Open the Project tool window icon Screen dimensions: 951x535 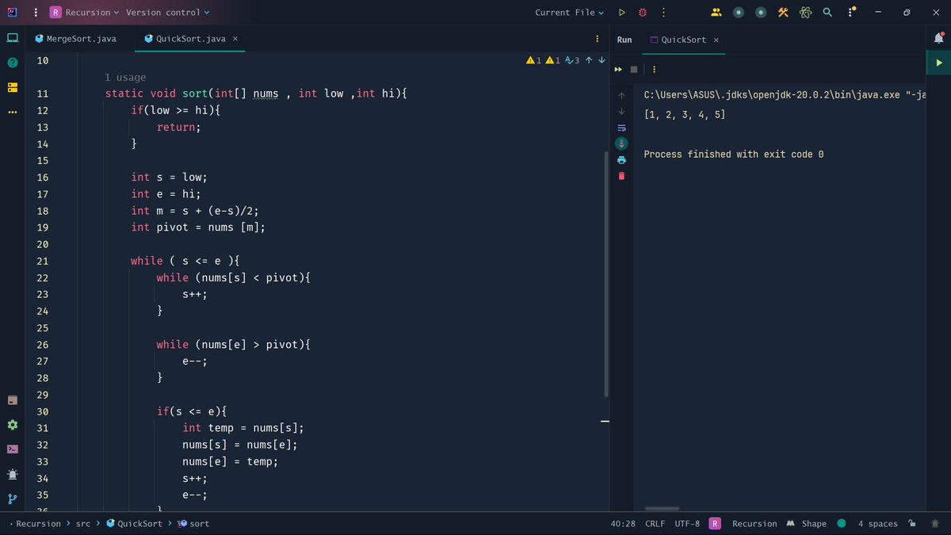click(x=12, y=38)
